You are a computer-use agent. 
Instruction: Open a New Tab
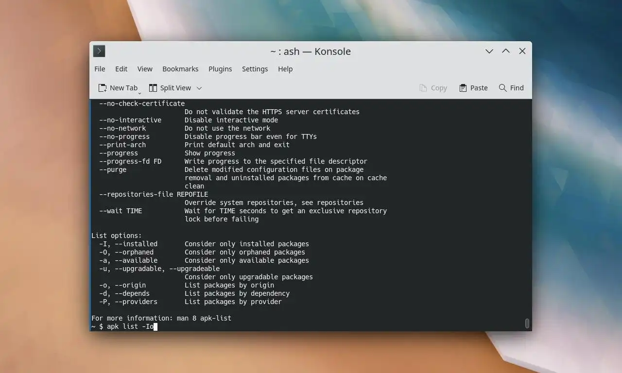[x=118, y=88]
